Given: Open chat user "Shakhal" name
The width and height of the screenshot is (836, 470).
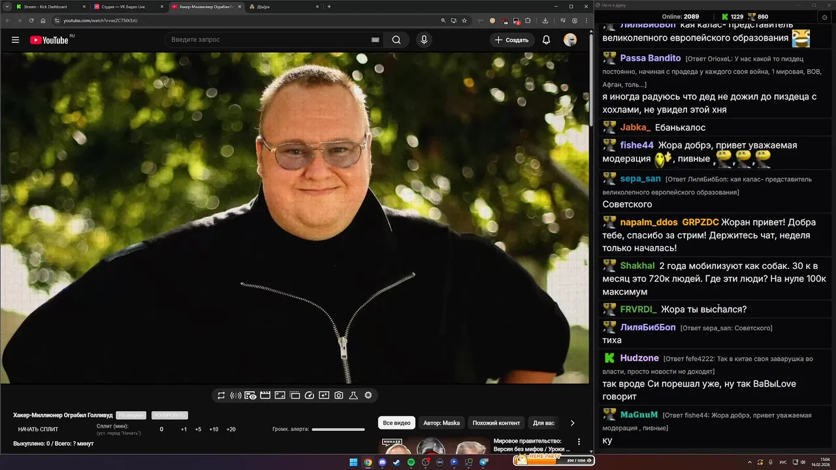Looking at the screenshot, I should click(x=637, y=266).
